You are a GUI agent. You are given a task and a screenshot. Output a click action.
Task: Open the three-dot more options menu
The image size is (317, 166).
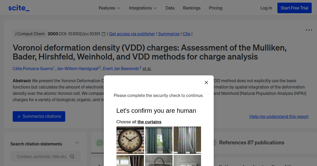click(x=309, y=30)
